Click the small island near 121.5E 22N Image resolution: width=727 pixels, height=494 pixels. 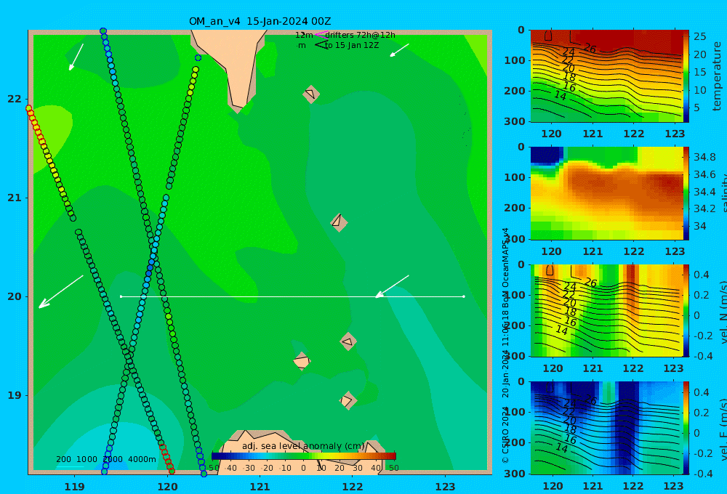[310, 94]
